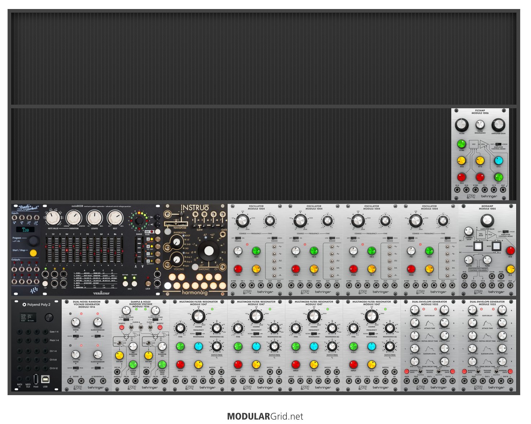Image resolution: width=531 pixels, height=424 pixels.
Task: Click the encoder knob on Polyend Poly 2
Action: tap(49, 318)
